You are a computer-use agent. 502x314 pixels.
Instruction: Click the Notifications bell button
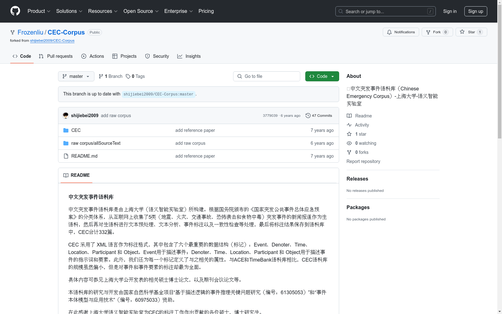click(x=401, y=32)
